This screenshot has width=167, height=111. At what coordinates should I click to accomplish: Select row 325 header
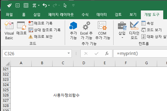(x=6, y=90)
